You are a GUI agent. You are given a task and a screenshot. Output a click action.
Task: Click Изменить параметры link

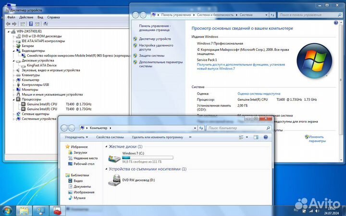(x=317, y=139)
